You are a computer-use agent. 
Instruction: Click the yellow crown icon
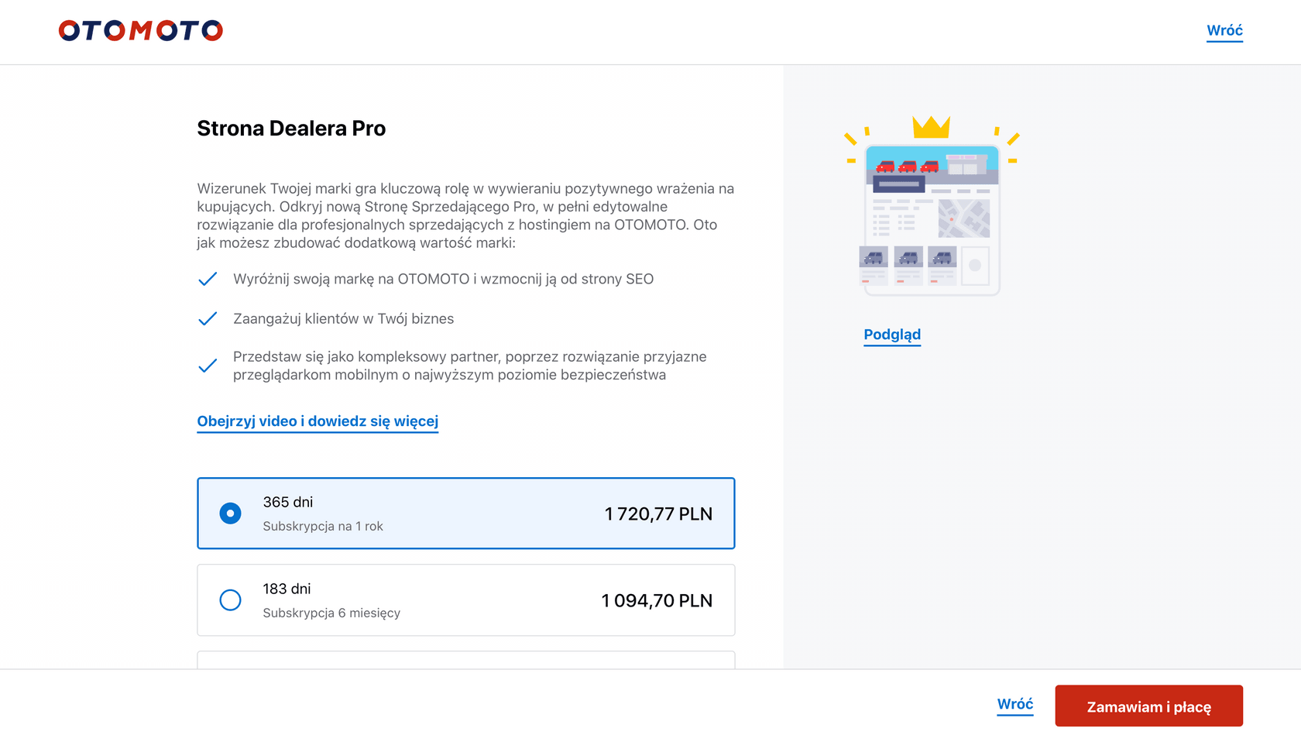tap(931, 127)
